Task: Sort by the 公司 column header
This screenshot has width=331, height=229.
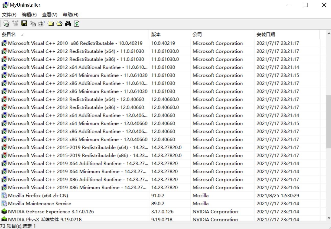Action: pos(222,35)
